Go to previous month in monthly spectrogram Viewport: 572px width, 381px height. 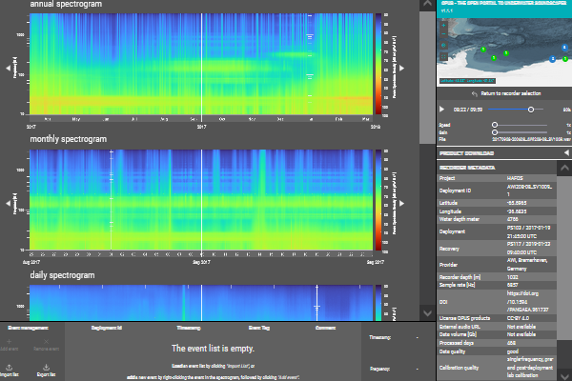click(x=8, y=204)
